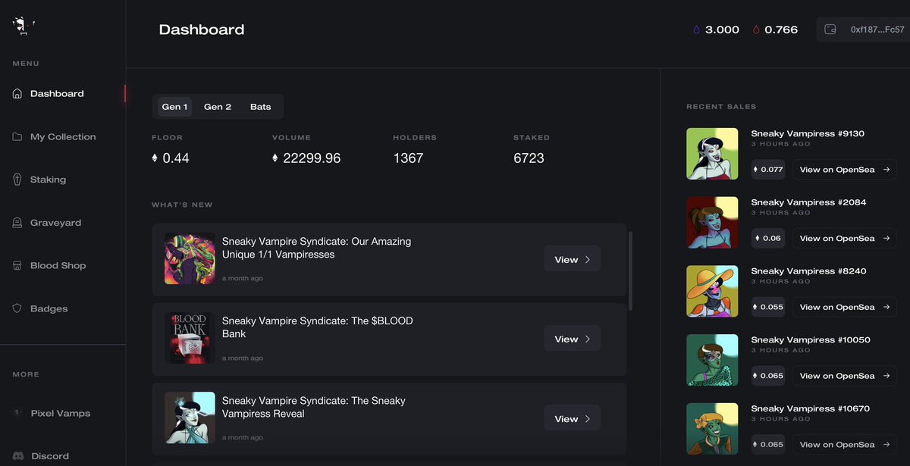Click the Badges shield icon
This screenshot has height=466, width=910.
[17, 309]
